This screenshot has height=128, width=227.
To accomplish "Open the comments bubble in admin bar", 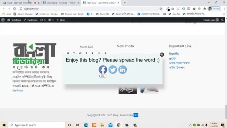I will point(51,20).
